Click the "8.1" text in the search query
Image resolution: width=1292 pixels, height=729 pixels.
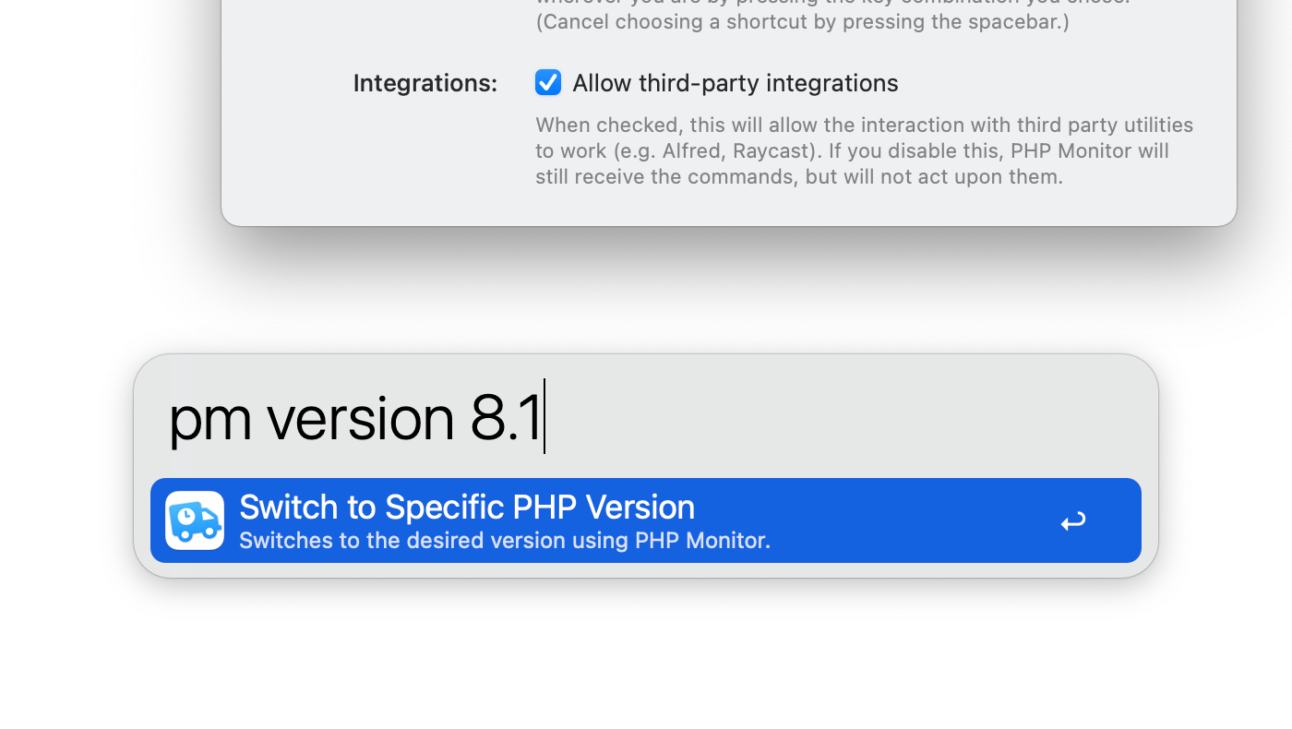[x=506, y=418]
